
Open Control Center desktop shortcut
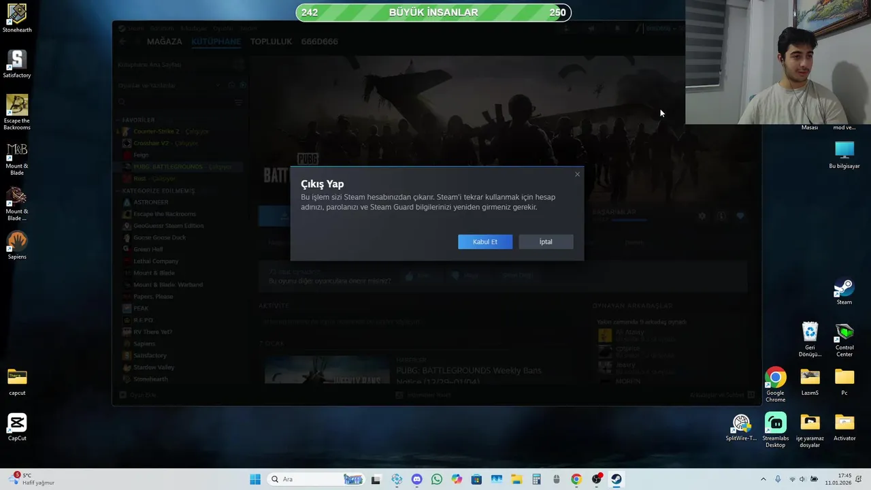pyautogui.click(x=844, y=339)
